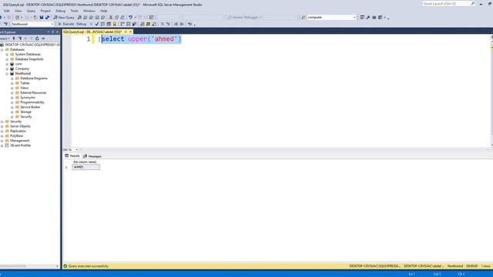
Task: Click the Paste icon in the toolbar
Action: click(x=122, y=17)
